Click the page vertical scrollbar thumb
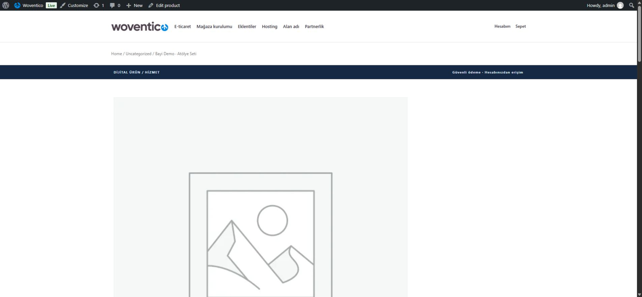642x297 pixels. coord(639,33)
